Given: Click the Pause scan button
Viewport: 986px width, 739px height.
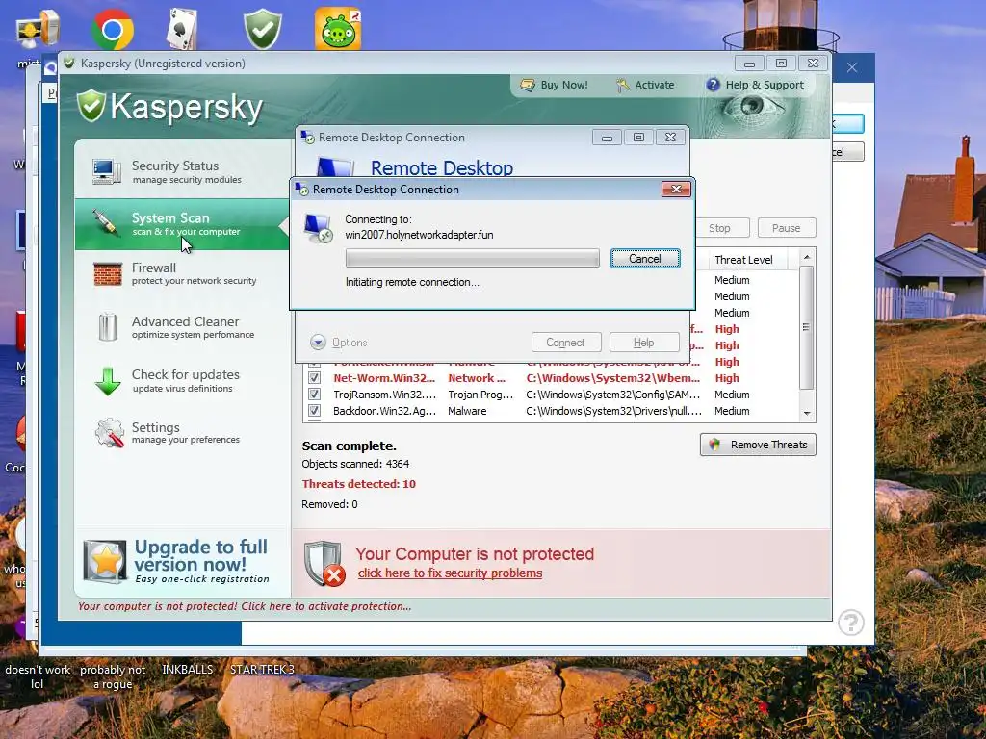Looking at the screenshot, I should click(x=786, y=228).
